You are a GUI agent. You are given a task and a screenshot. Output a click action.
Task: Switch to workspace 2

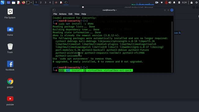pyautogui.click(x=41, y=2)
